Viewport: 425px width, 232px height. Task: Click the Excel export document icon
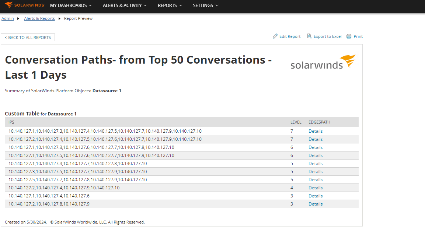click(309, 36)
